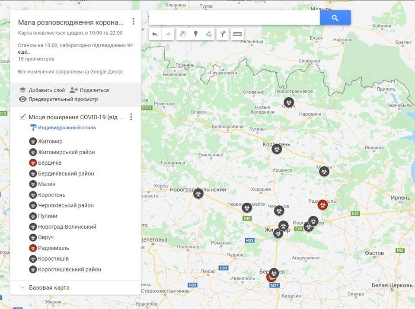
Task: Click the Белая Церковь label on map
Action: tap(392, 285)
